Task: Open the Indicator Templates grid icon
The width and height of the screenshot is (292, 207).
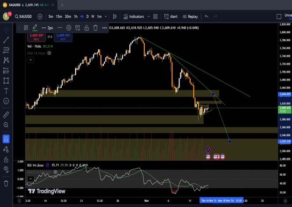Action: [x=155, y=16]
